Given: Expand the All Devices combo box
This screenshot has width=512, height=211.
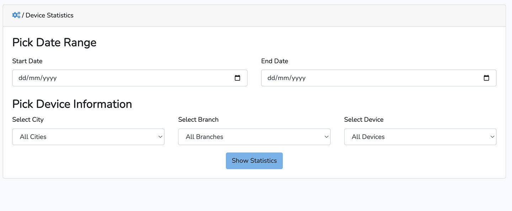Looking at the screenshot, I should tap(420, 137).
